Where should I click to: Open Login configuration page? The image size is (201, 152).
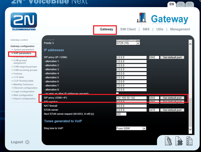pyautogui.click(x=24, y=92)
